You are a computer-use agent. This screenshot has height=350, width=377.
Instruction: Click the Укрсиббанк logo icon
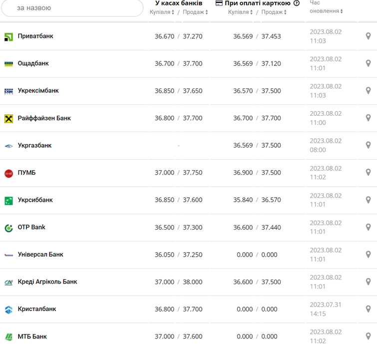8,200
